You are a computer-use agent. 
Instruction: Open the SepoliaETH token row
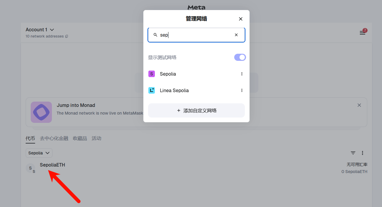pos(52,165)
